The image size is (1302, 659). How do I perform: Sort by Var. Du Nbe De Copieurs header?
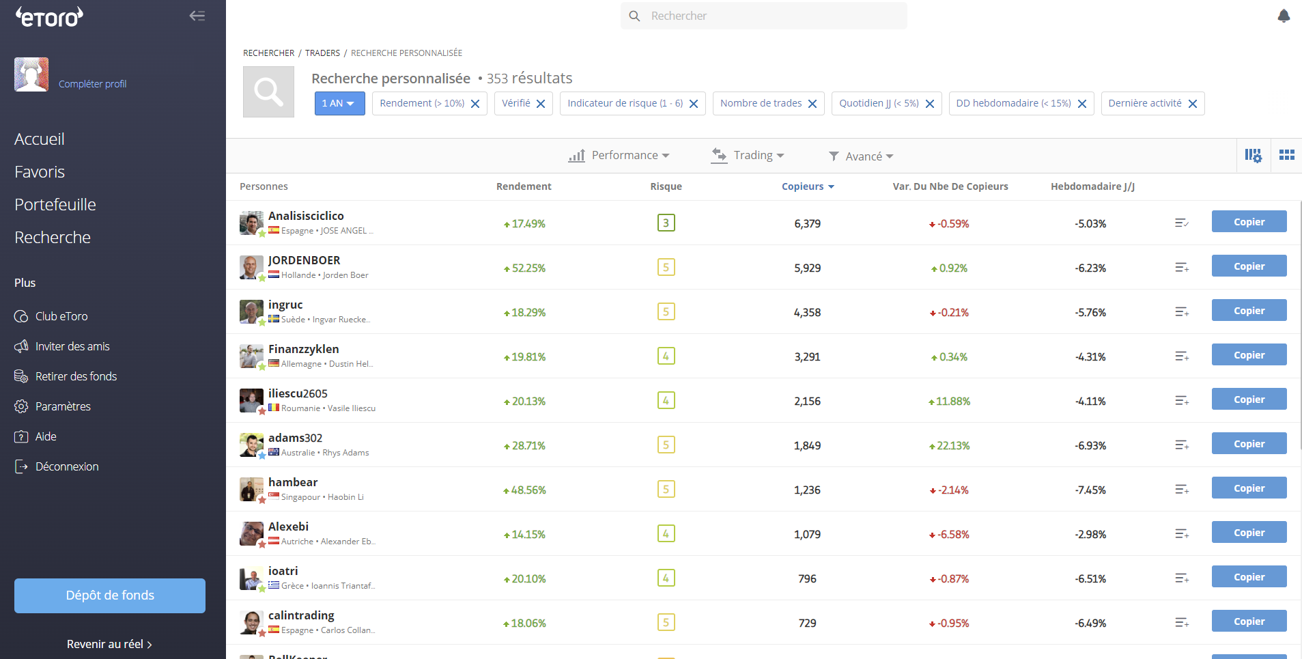coord(950,186)
